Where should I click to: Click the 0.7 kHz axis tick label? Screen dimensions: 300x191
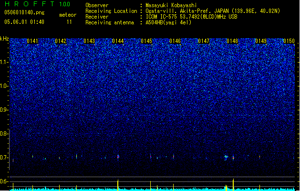[x=4, y=158]
